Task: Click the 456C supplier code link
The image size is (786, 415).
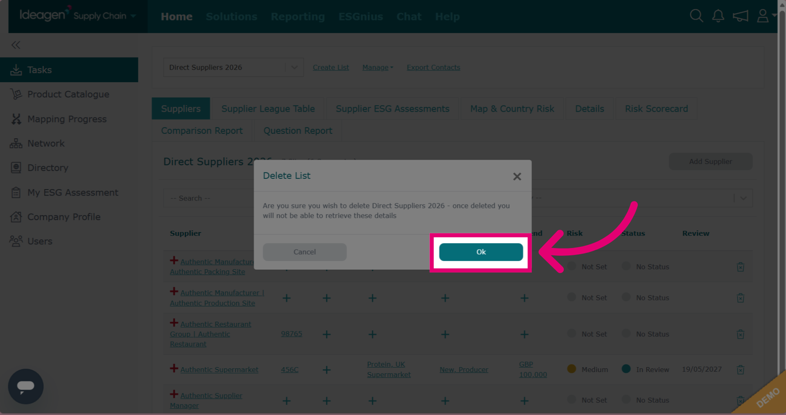Action: (289, 370)
